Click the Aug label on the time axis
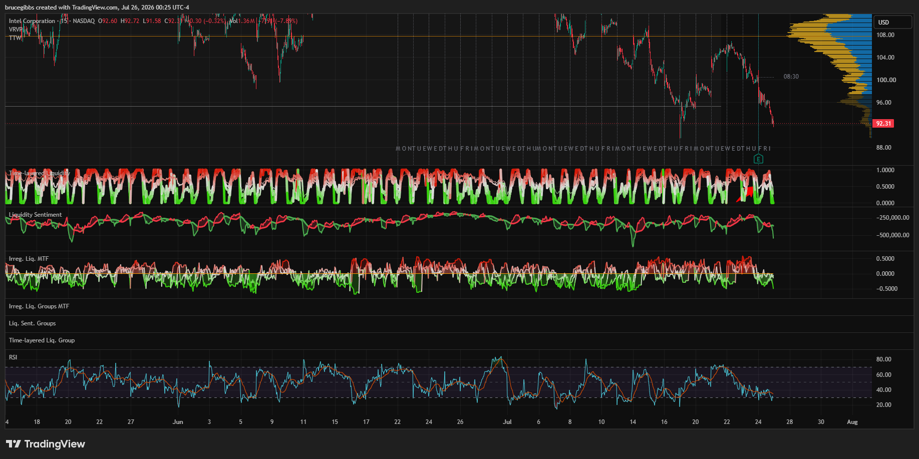The image size is (919, 459). coord(852,422)
